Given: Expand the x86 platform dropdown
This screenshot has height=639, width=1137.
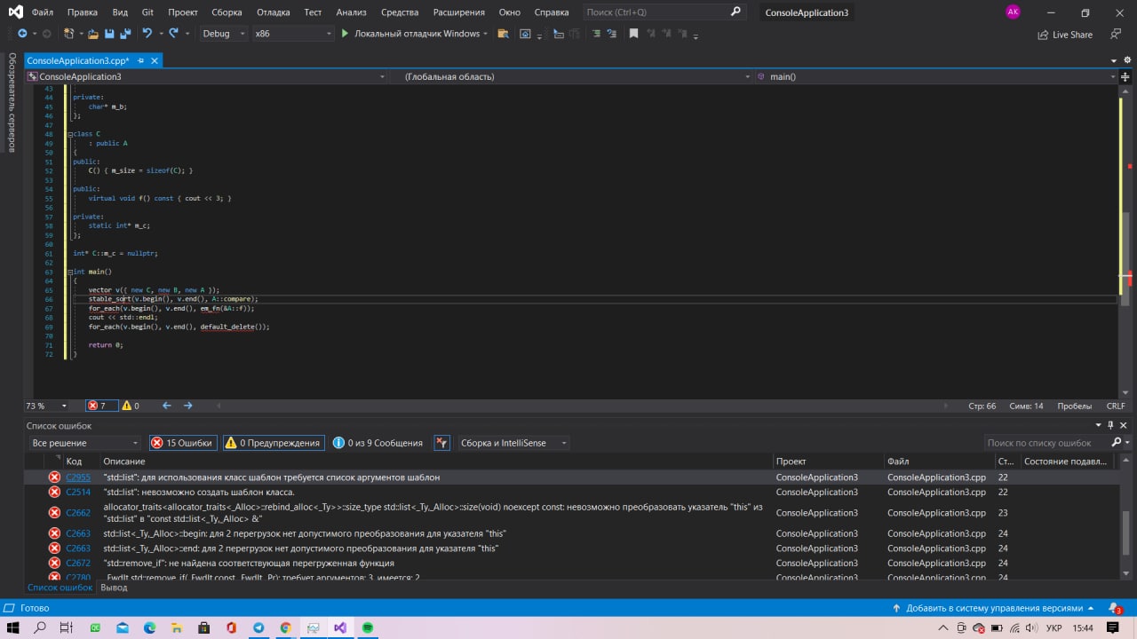Looking at the screenshot, I should pyautogui.click(x=292, y=34).
